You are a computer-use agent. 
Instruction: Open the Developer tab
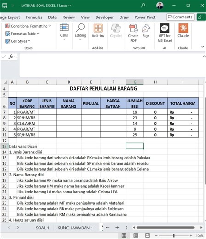pyautogui.click(x=104, y=17)
